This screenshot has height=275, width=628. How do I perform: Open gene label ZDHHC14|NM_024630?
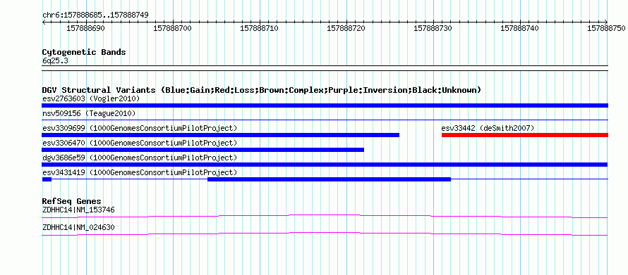(x=78, y=228)
